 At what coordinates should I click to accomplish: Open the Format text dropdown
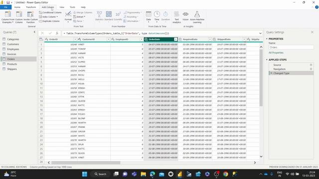tap(68, 17)
